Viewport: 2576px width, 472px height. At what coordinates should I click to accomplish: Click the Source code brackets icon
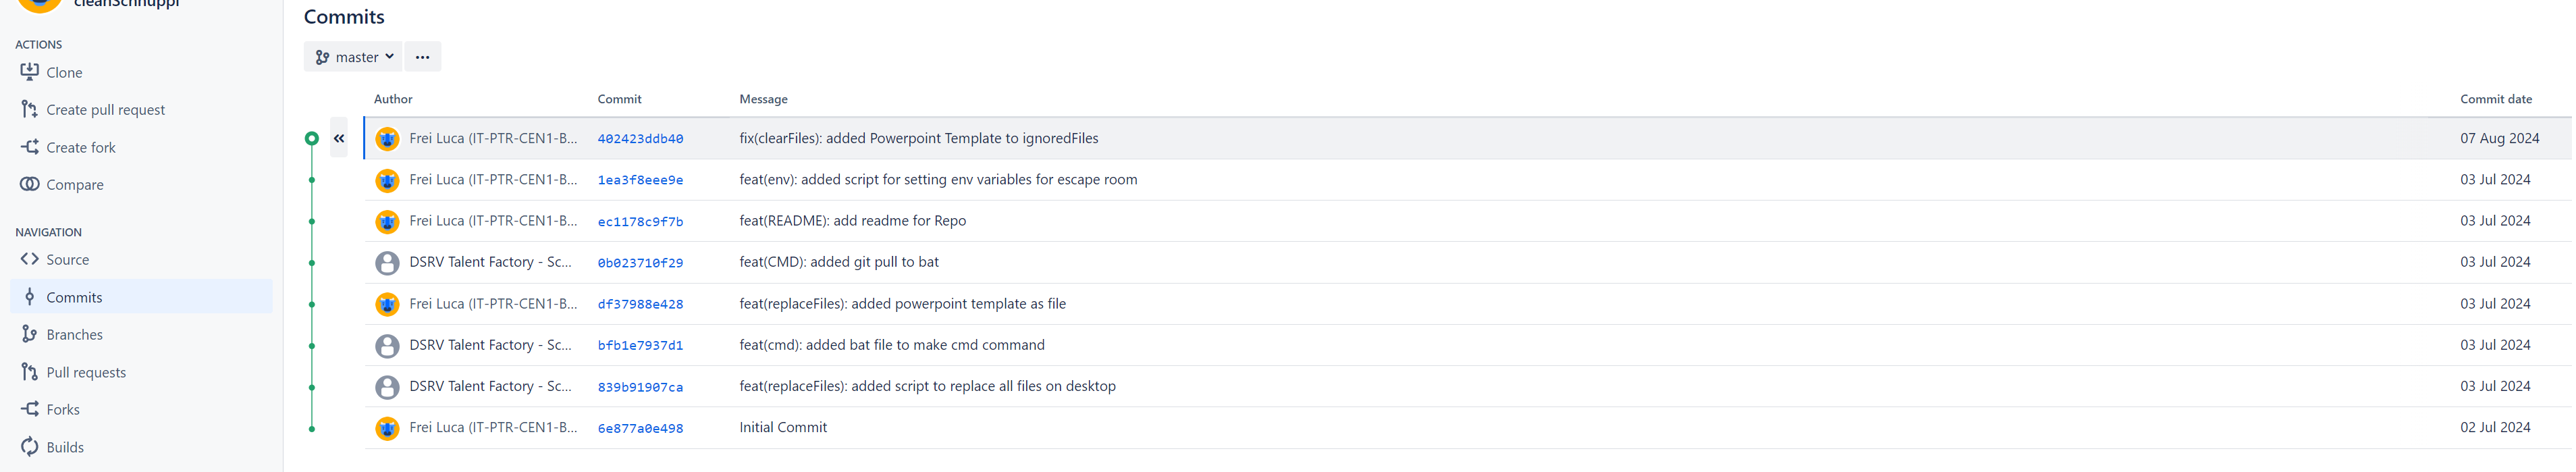(30, 259)
